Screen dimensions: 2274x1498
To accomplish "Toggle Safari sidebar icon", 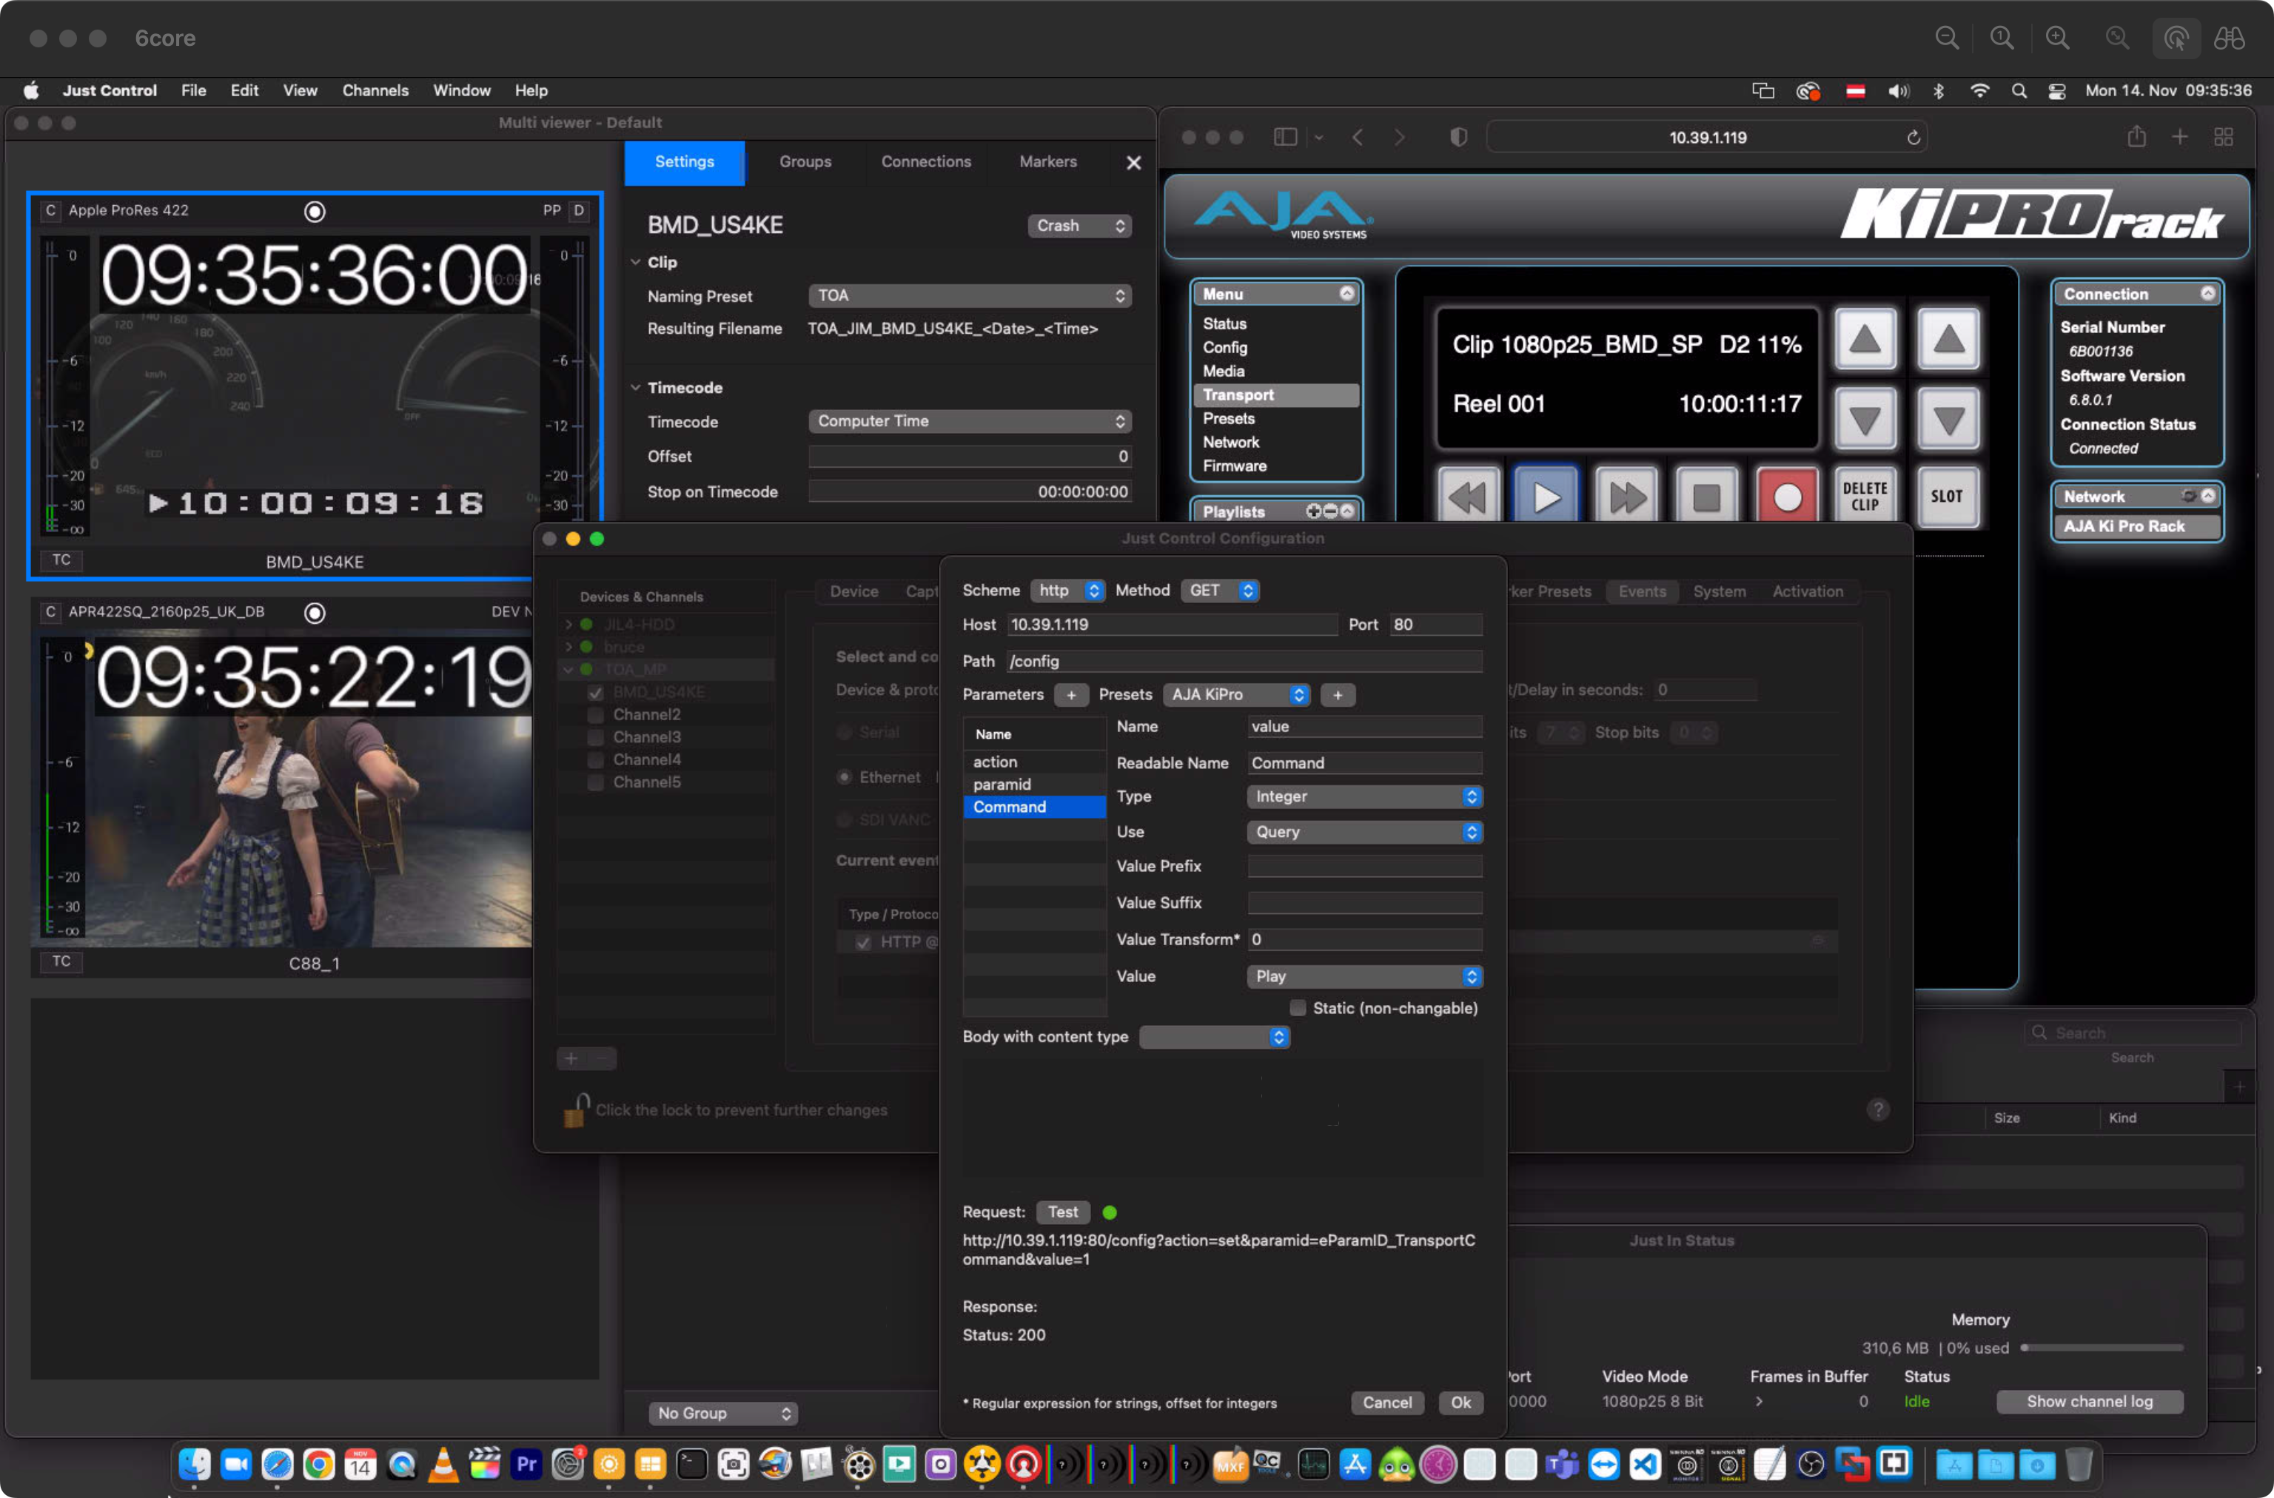I will [1285, 137].
